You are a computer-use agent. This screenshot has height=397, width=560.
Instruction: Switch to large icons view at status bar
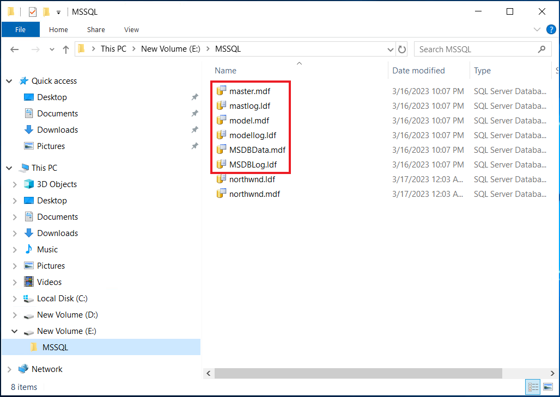click(x=547, y=387)
